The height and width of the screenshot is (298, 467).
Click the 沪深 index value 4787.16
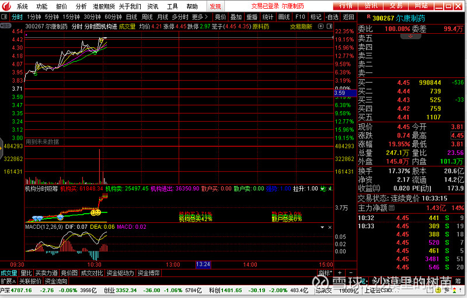coord(21,290)
